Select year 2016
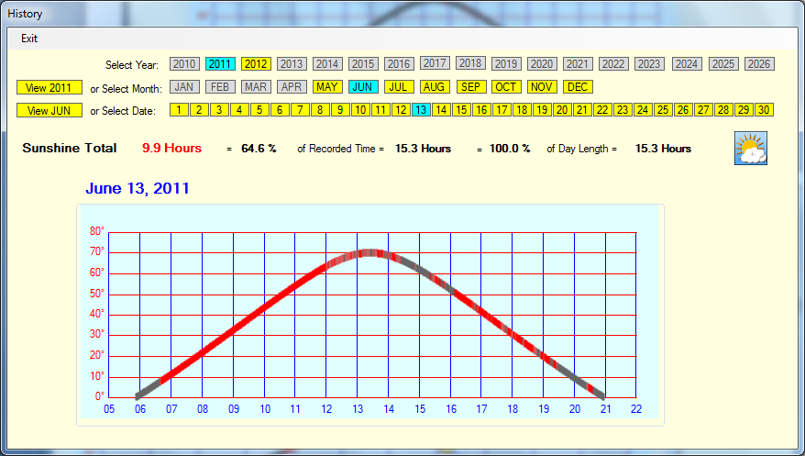805x456 pixels. click(x=399, y=64)
